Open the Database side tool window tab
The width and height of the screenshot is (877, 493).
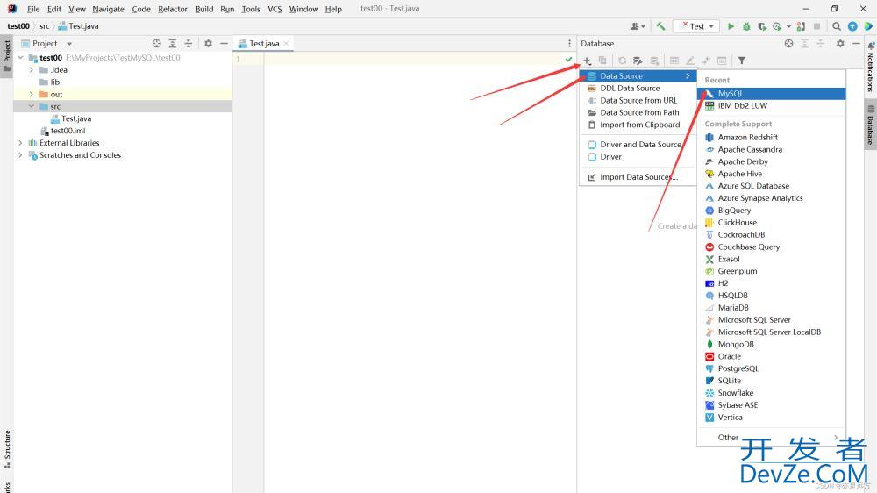coord(870,126)
